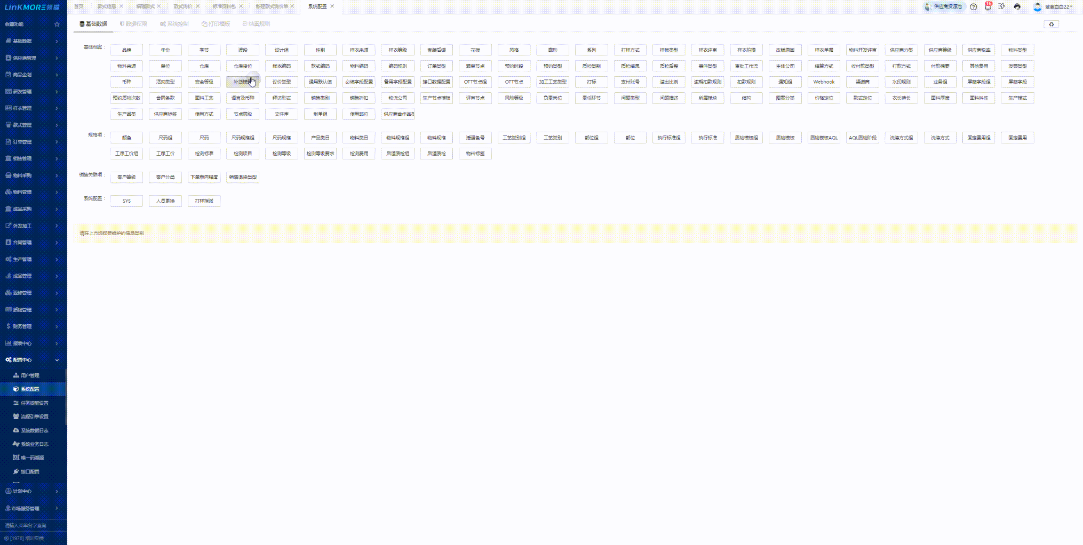Open the user account dropdown
Screen dimensions: 1083x545
pos(1058,7)
